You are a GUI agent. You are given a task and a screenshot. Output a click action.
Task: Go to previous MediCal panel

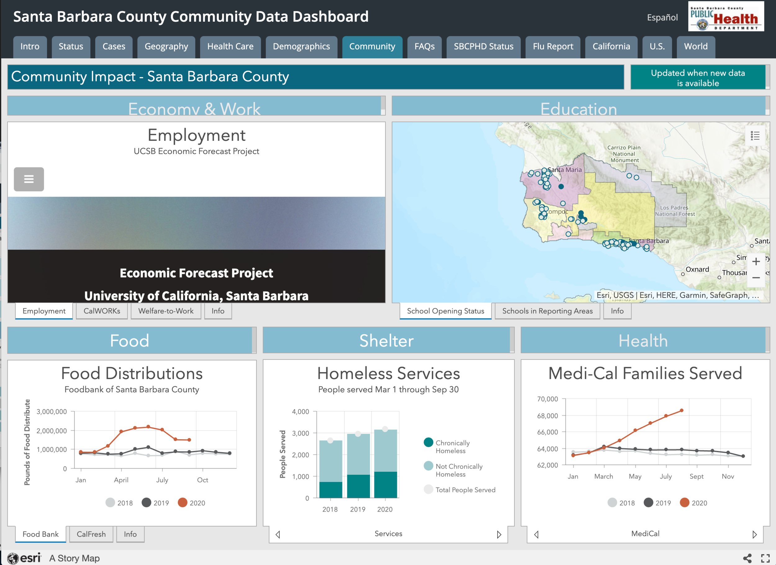pos(537,534)
